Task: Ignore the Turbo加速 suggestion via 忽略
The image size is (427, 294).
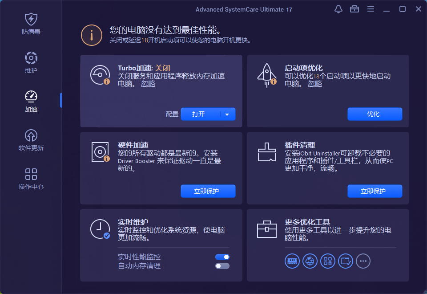Action: [x=148, y=84]
